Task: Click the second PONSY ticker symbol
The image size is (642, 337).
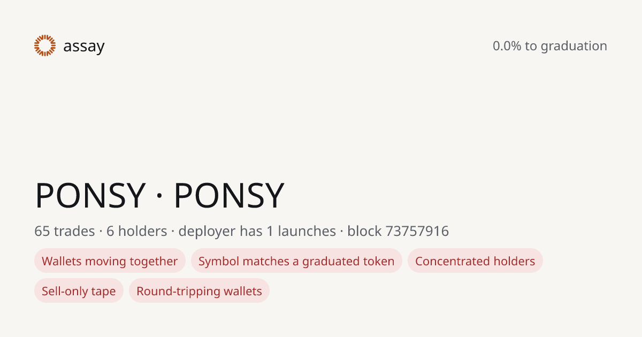Action: point(229,196)
